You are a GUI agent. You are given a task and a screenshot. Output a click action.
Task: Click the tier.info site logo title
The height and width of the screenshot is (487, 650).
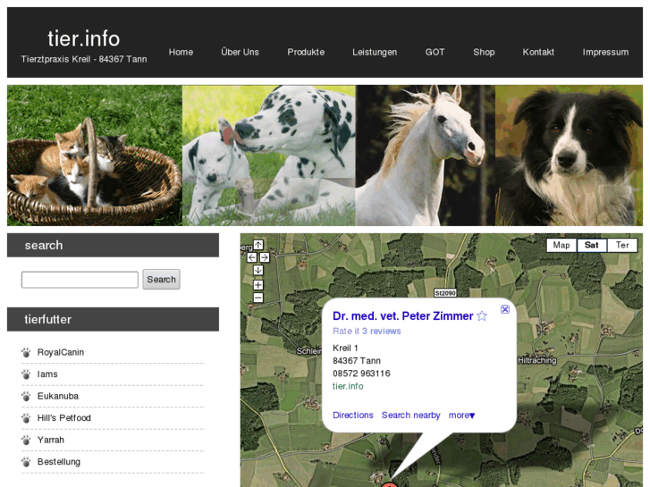pyautogui.click(x=84, y=38)
